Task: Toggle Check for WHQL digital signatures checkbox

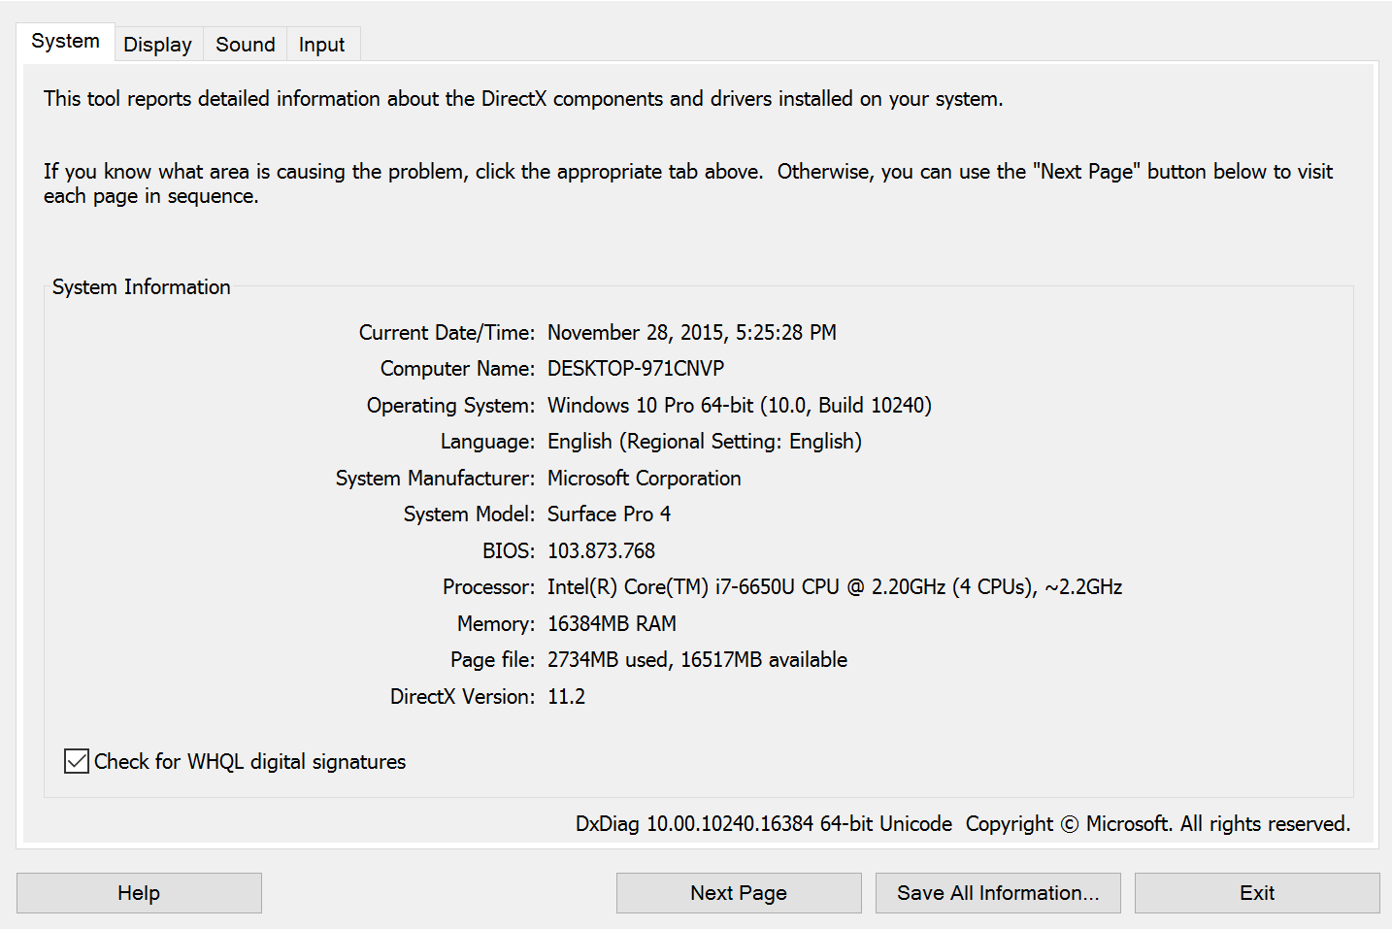Action: point(77,761)
